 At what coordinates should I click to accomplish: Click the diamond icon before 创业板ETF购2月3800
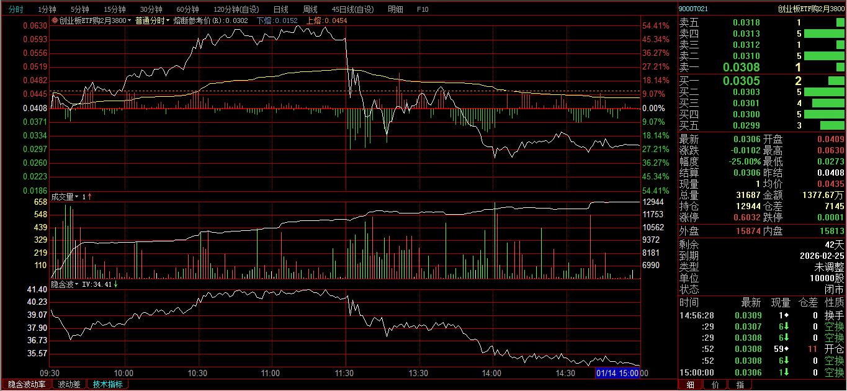55,20
